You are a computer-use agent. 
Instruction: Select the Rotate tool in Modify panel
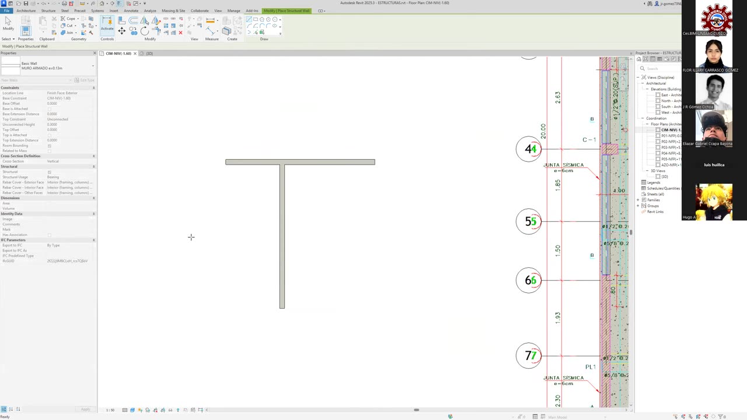(144, 31)
